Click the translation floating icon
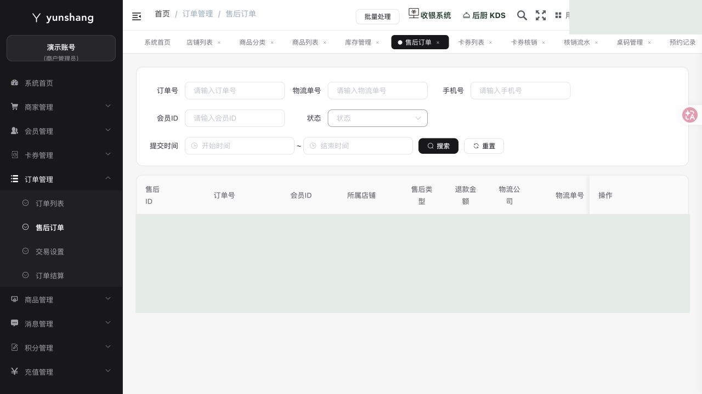This screenshot has height=394, width=702. (690, 115)
